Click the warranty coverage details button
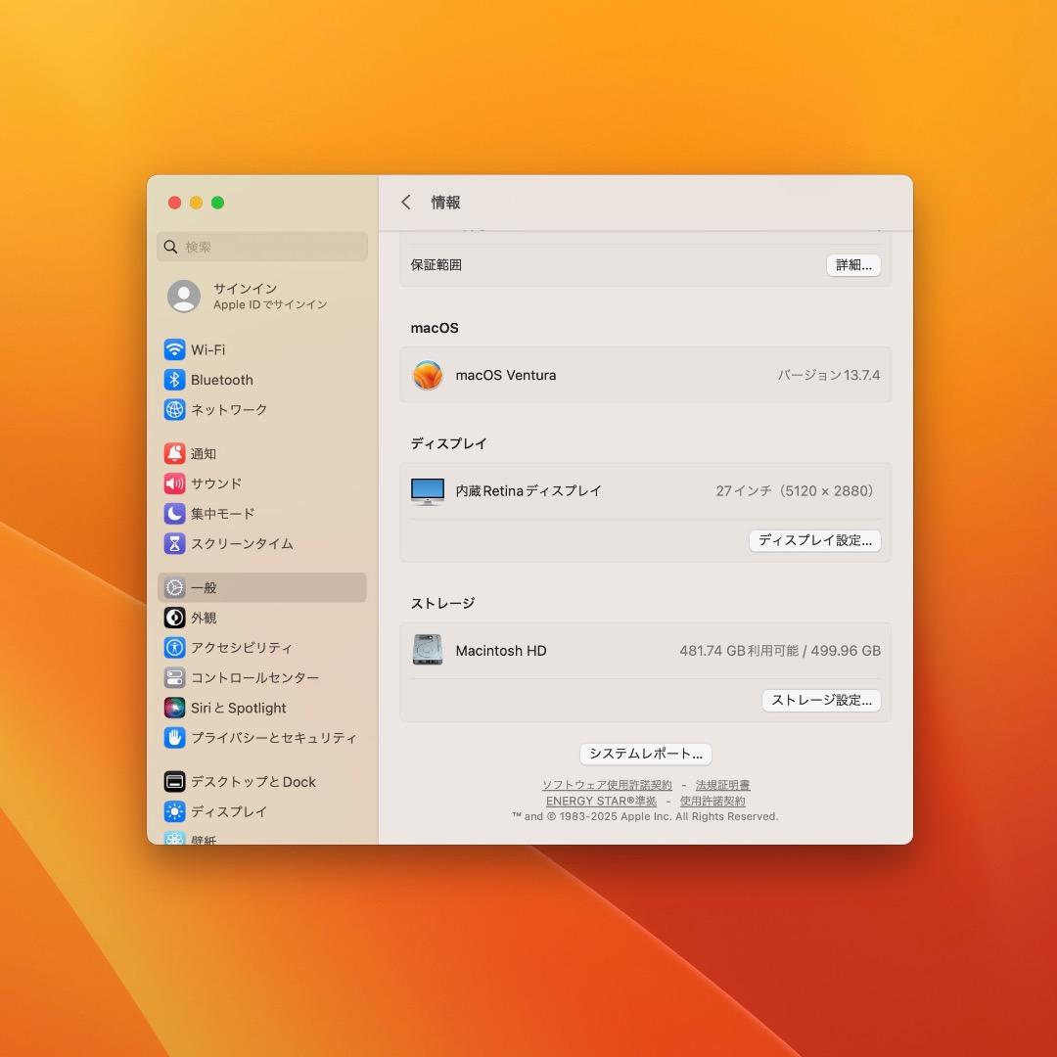Screen dimensions: 1057x1057 (x=853, y=265)
